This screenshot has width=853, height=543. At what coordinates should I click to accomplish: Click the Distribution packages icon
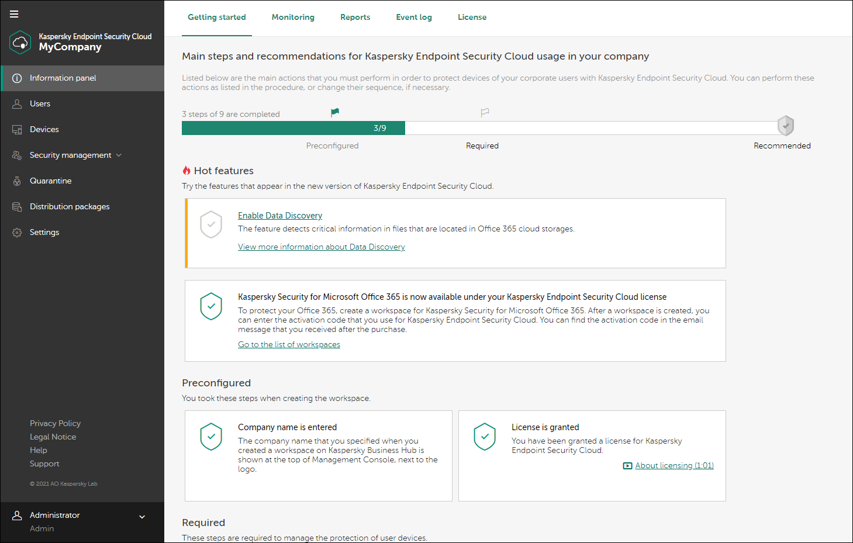[16, 206]
